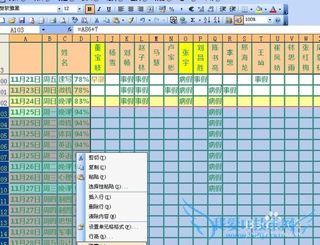
Task: Toggle align left
Action: [121, 9]
